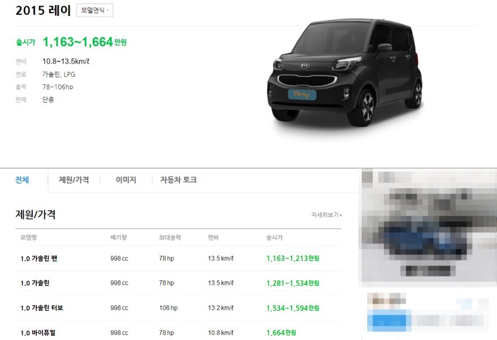Click the 13.2 km/ℓ fuel economy cell
The image size is (497, 340).
tap(220, 307)
